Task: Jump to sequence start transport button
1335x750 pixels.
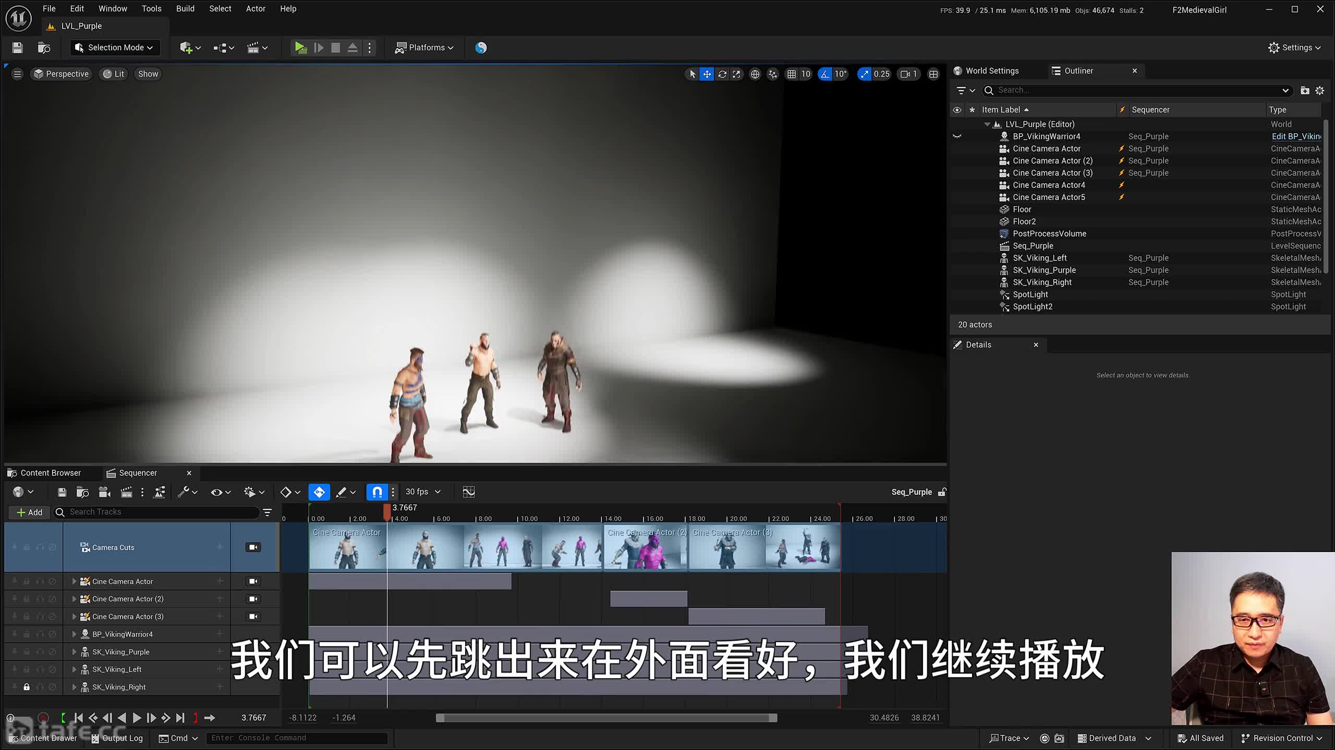Action: click(78, 718)
